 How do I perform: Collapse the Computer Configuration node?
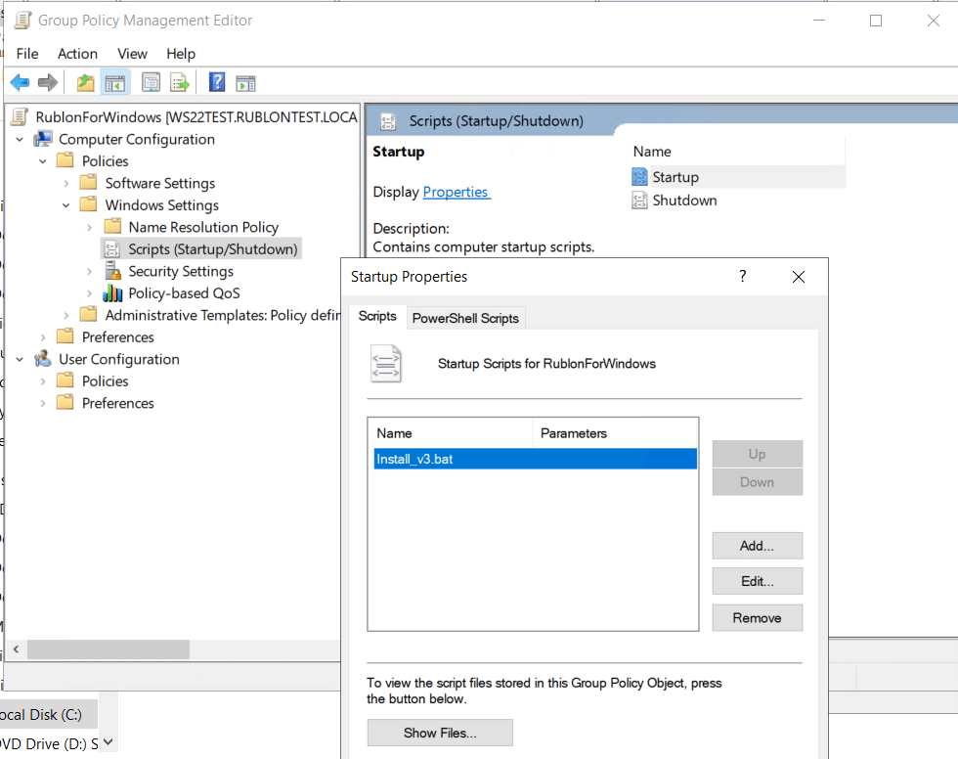click(x=20, y=139)
